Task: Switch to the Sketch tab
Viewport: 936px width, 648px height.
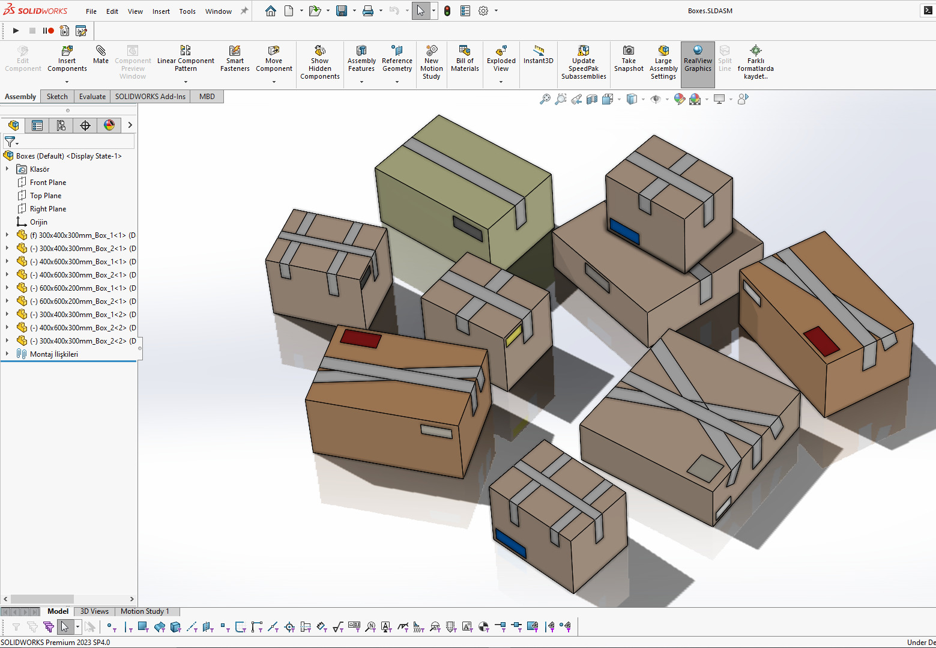Action: 57,97
